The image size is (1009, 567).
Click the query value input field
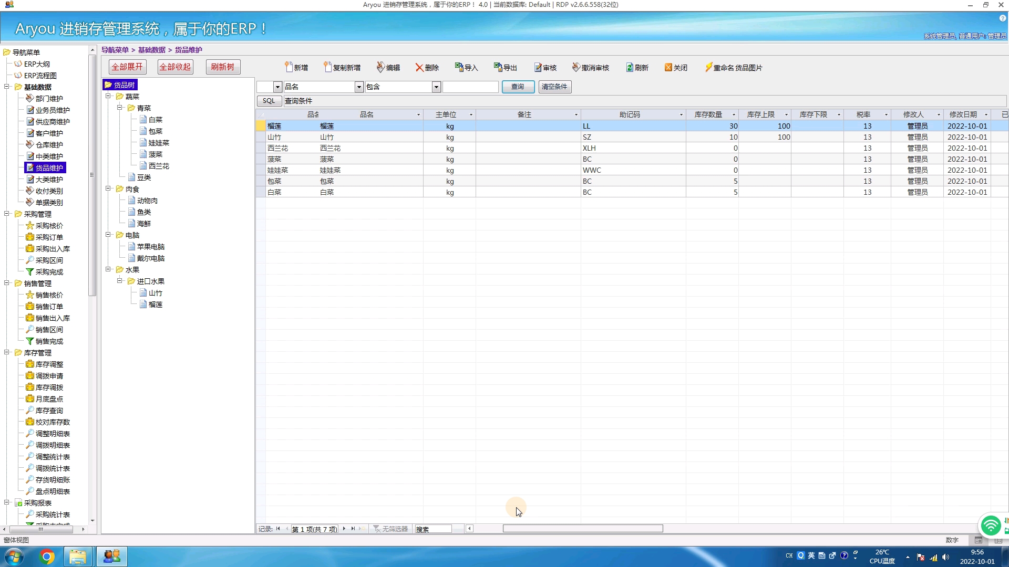coord(470,87)
